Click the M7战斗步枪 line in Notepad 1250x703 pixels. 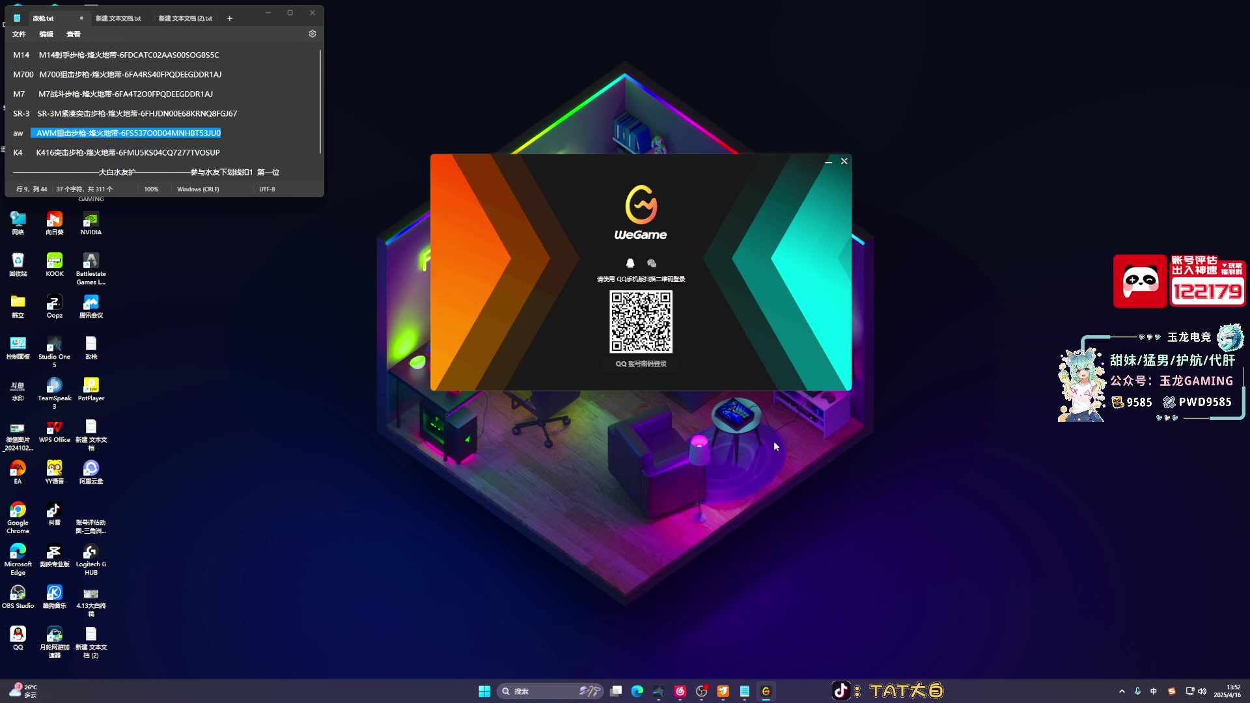point(126,94)
